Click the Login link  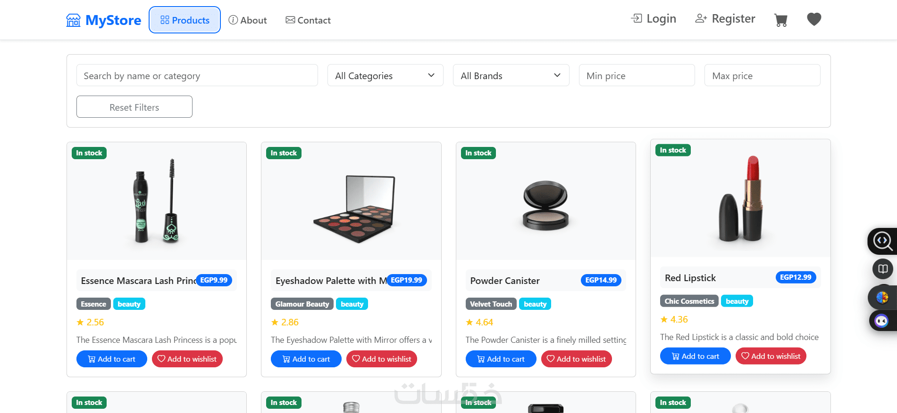654,19
